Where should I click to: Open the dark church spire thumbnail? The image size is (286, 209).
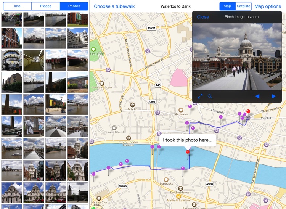tap(78, 193)
